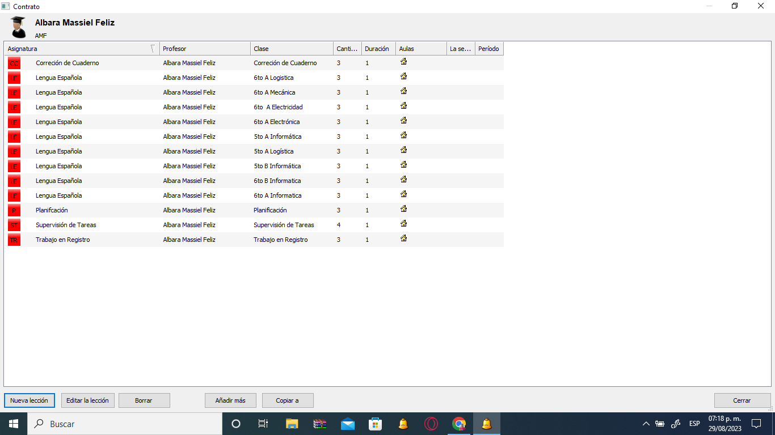This screenshot has height=435, width=775.
Task: Open Windows Start menu
Action: [x=14, y=424]
